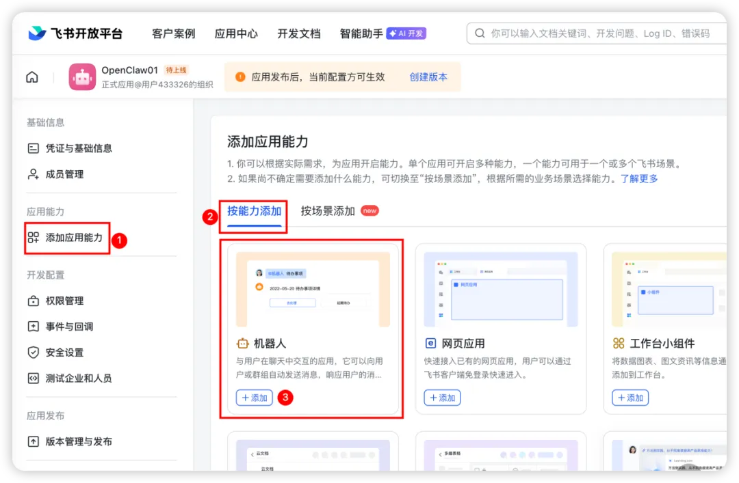Screen dimensions: 739x483
Task: Select the 按能力添加 tab
Action: (253, 211)
